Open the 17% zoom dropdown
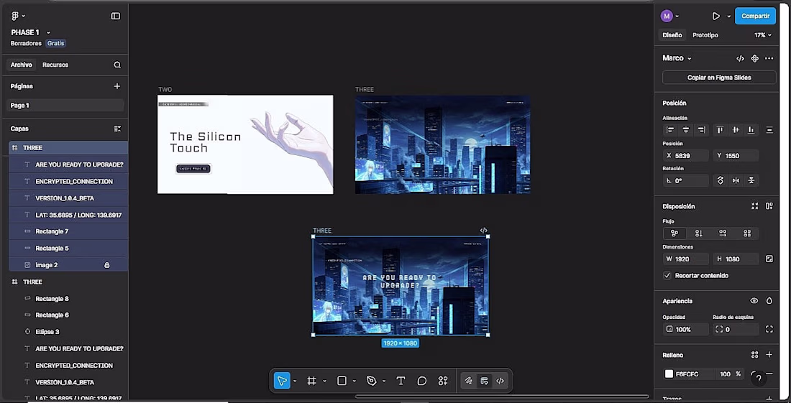This screenshot has height=403, width=791. click(763, 35)
